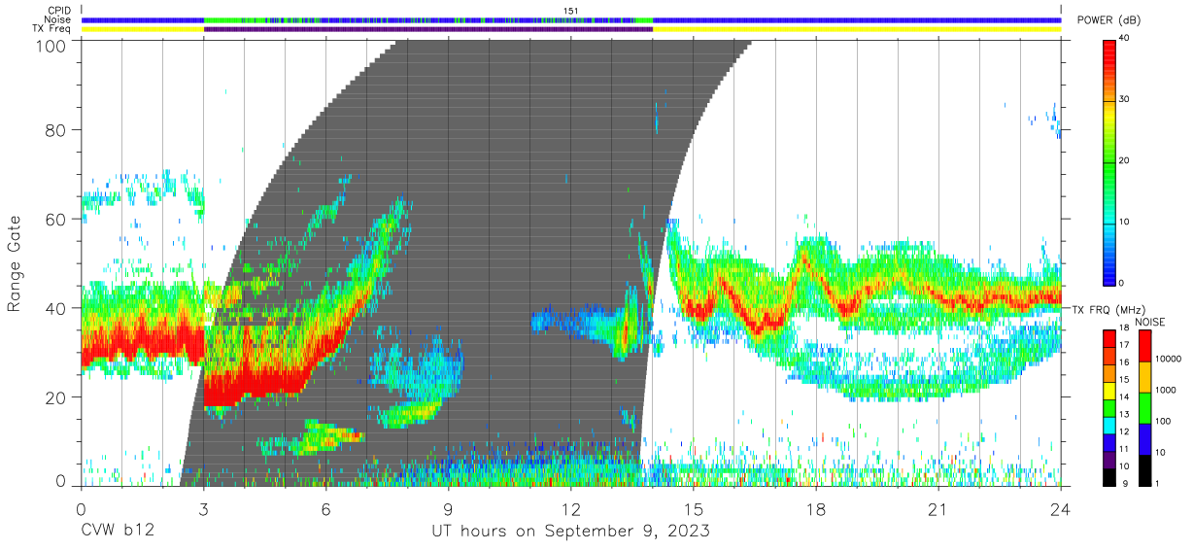
Task: Click the 15 MHz tick in TX FRQ legend
Action: [x=1126, y=381]
